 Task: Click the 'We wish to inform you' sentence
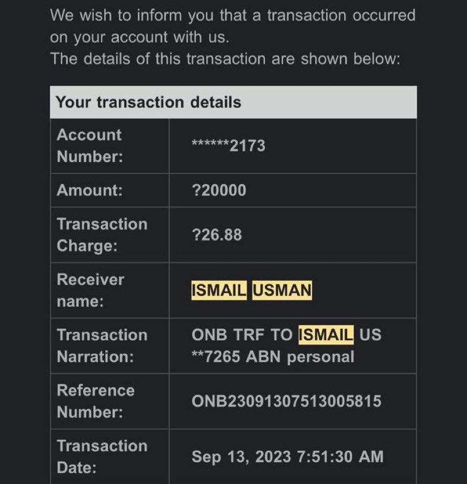tap(233, 26)
